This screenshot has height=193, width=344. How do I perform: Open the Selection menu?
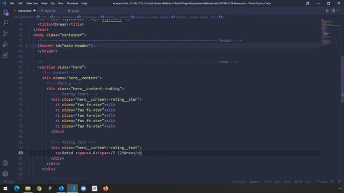[x=32, y=3]
